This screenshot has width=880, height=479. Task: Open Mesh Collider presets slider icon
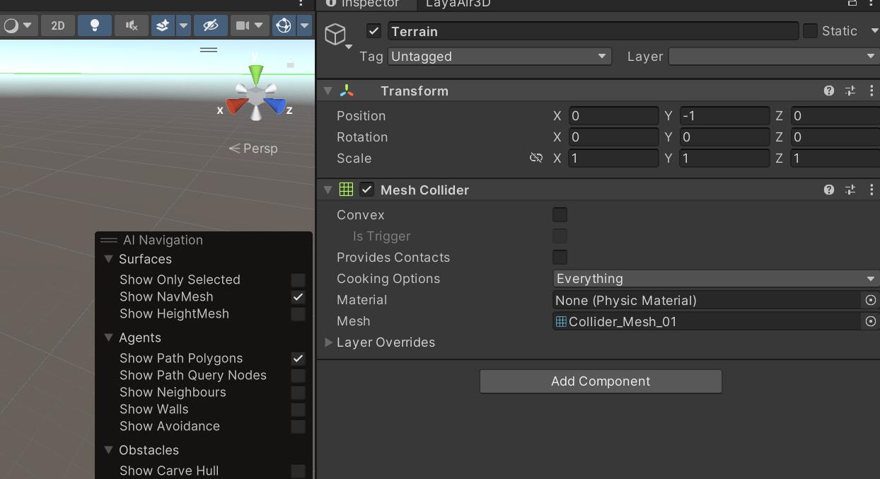tap(850, 190)
